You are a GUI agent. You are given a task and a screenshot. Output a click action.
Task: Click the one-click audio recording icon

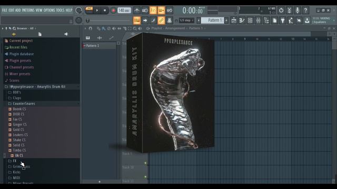[x=299, y=20]
